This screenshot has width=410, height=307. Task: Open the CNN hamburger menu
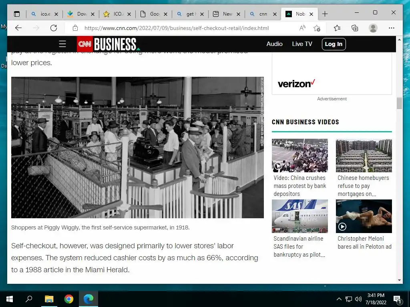click(62, 44)
